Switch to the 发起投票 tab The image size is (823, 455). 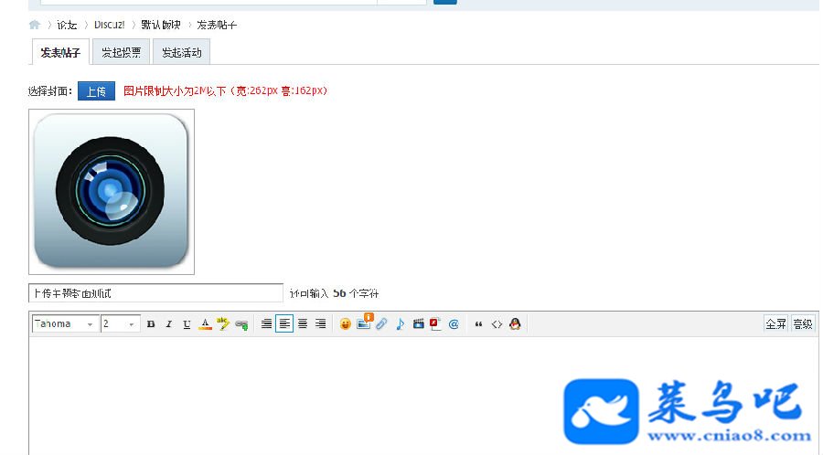point(122,52)
